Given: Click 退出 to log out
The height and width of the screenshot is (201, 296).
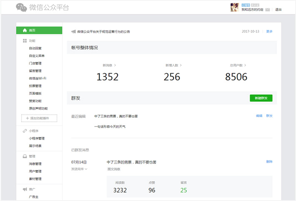Looking at the screenshot, I should coord(278,10).
